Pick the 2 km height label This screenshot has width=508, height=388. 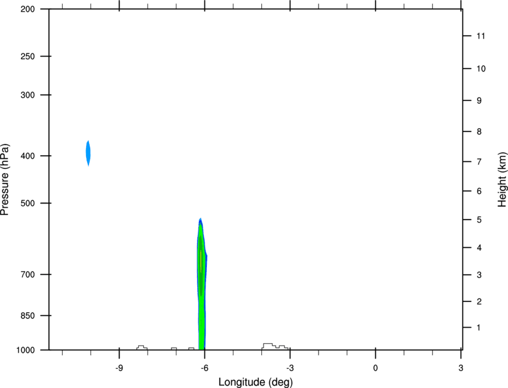[479, 301]
